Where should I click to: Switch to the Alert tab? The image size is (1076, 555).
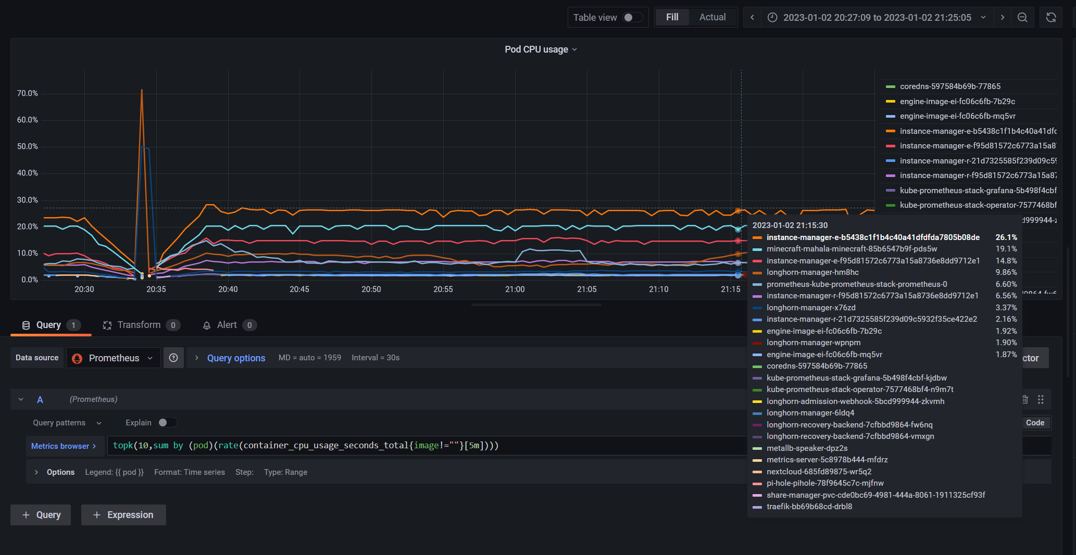click(x=227, y=325)
